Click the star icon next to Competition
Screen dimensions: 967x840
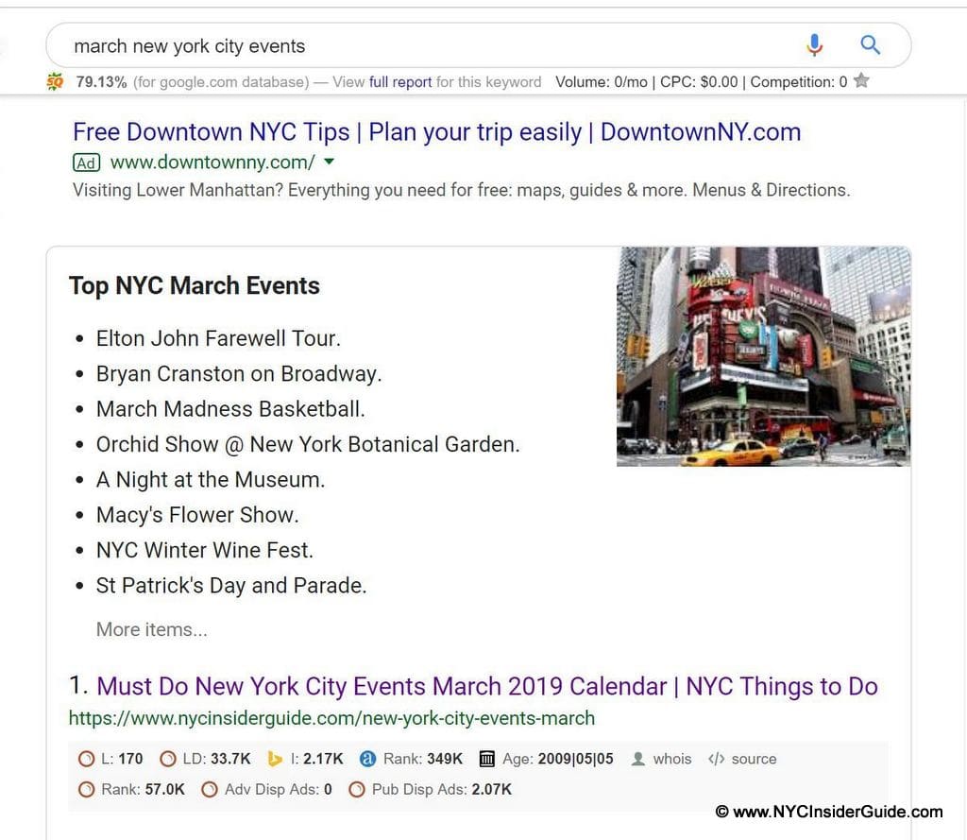coord(861,81)
